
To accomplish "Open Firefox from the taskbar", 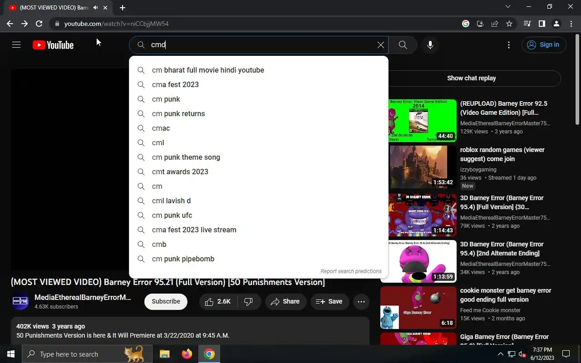I will click(187, 354).
